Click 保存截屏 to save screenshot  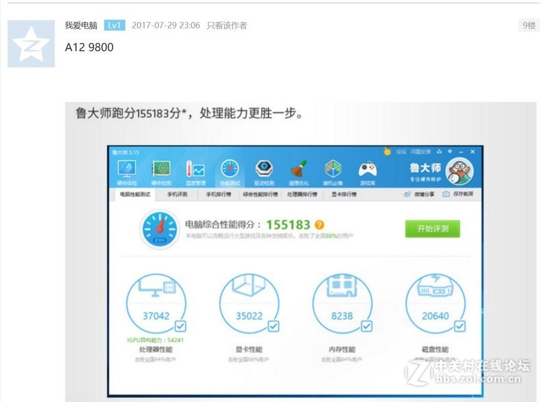pyautogui.click(x=458, y=194)
